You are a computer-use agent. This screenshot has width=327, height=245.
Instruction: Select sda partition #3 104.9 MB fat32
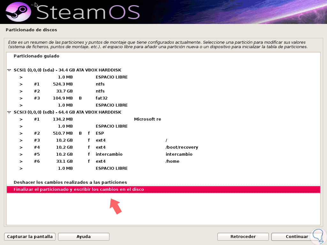pos(163,98)
